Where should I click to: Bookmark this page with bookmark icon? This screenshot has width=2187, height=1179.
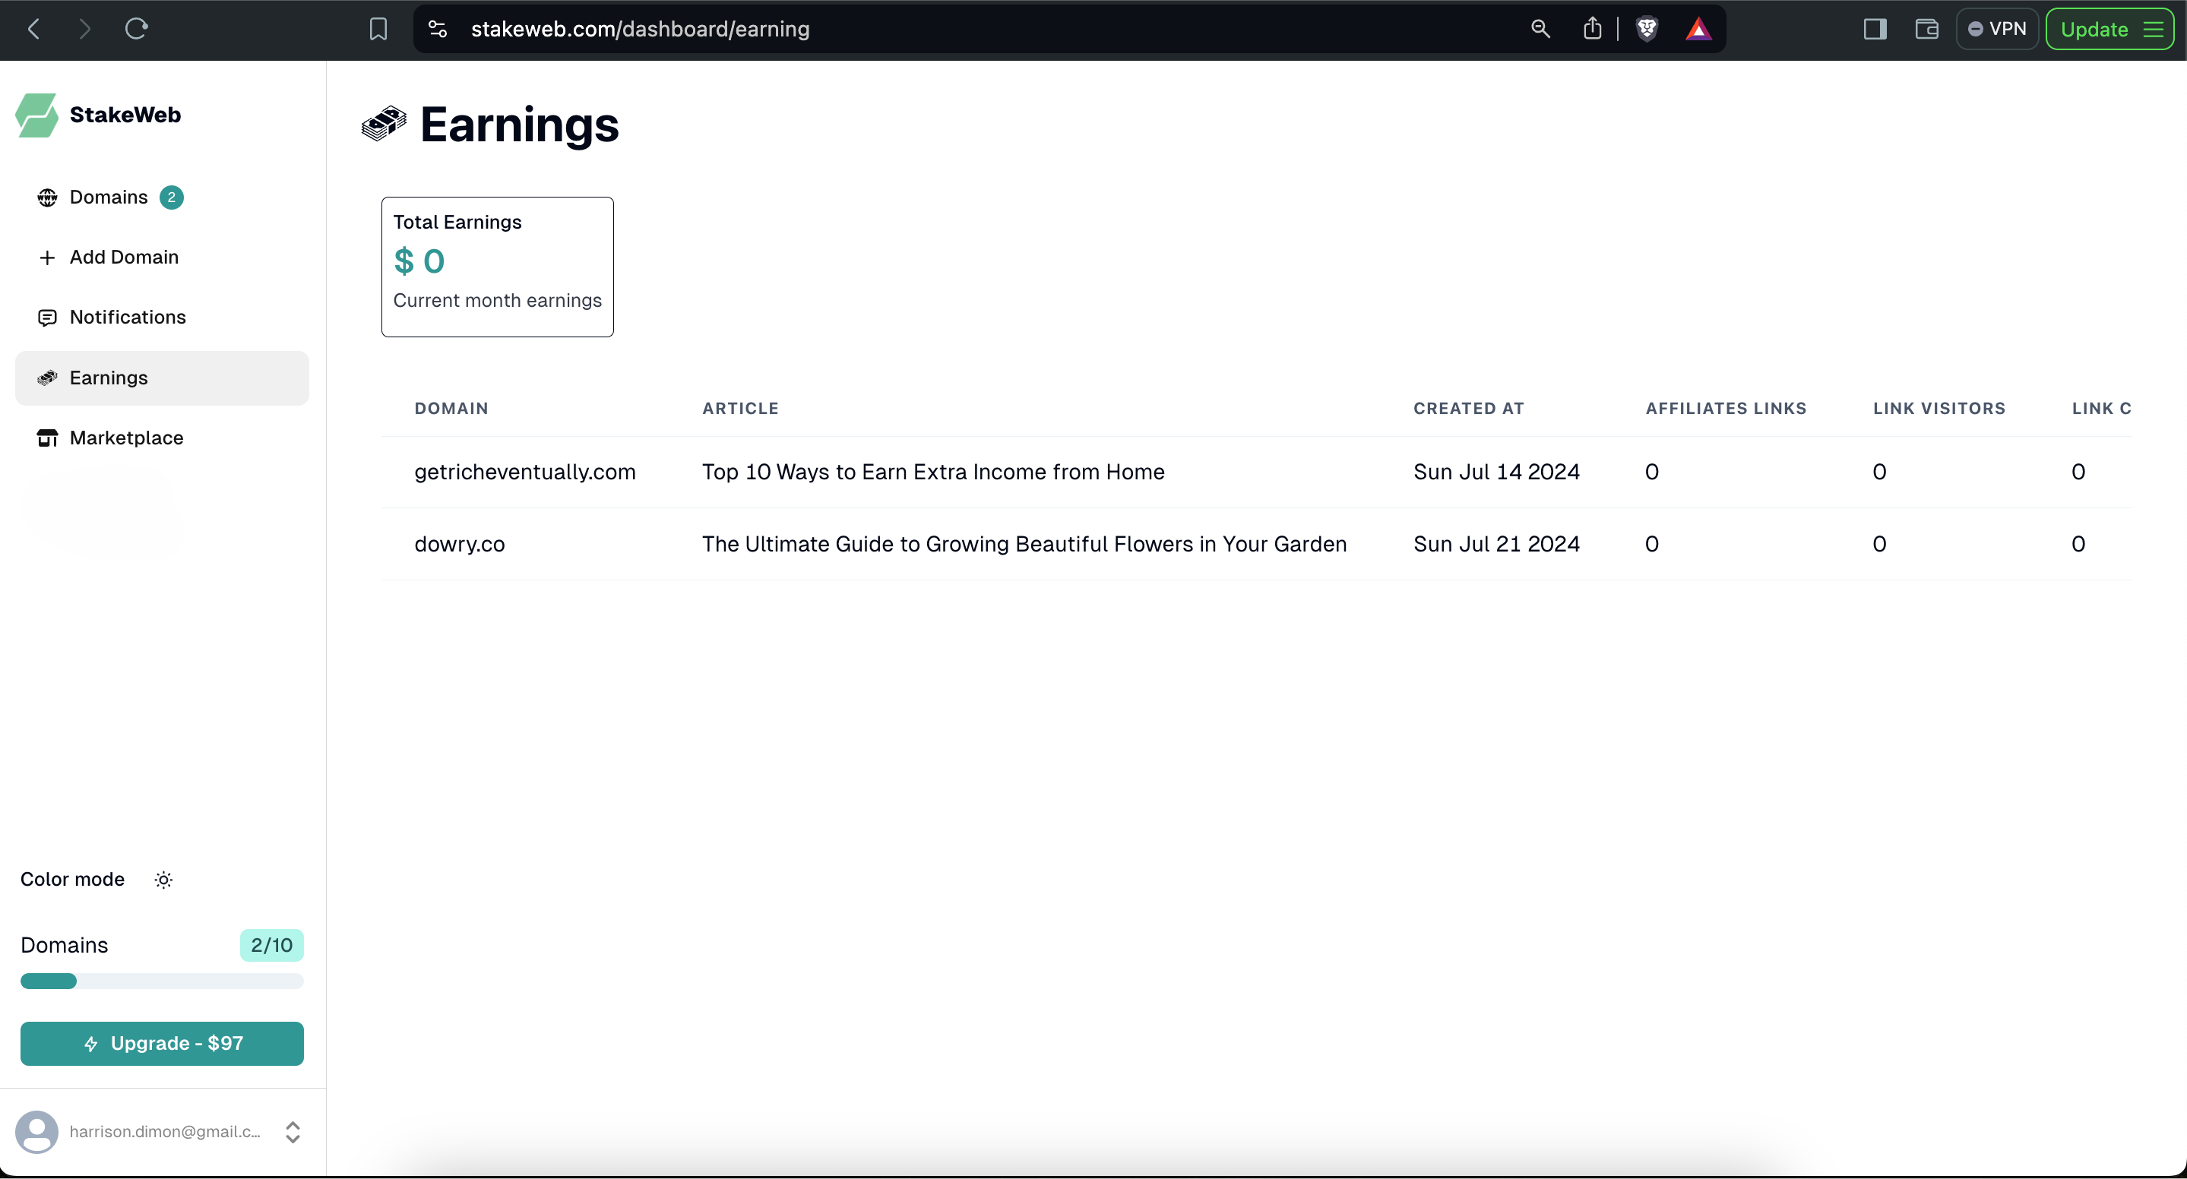point(378,30)
